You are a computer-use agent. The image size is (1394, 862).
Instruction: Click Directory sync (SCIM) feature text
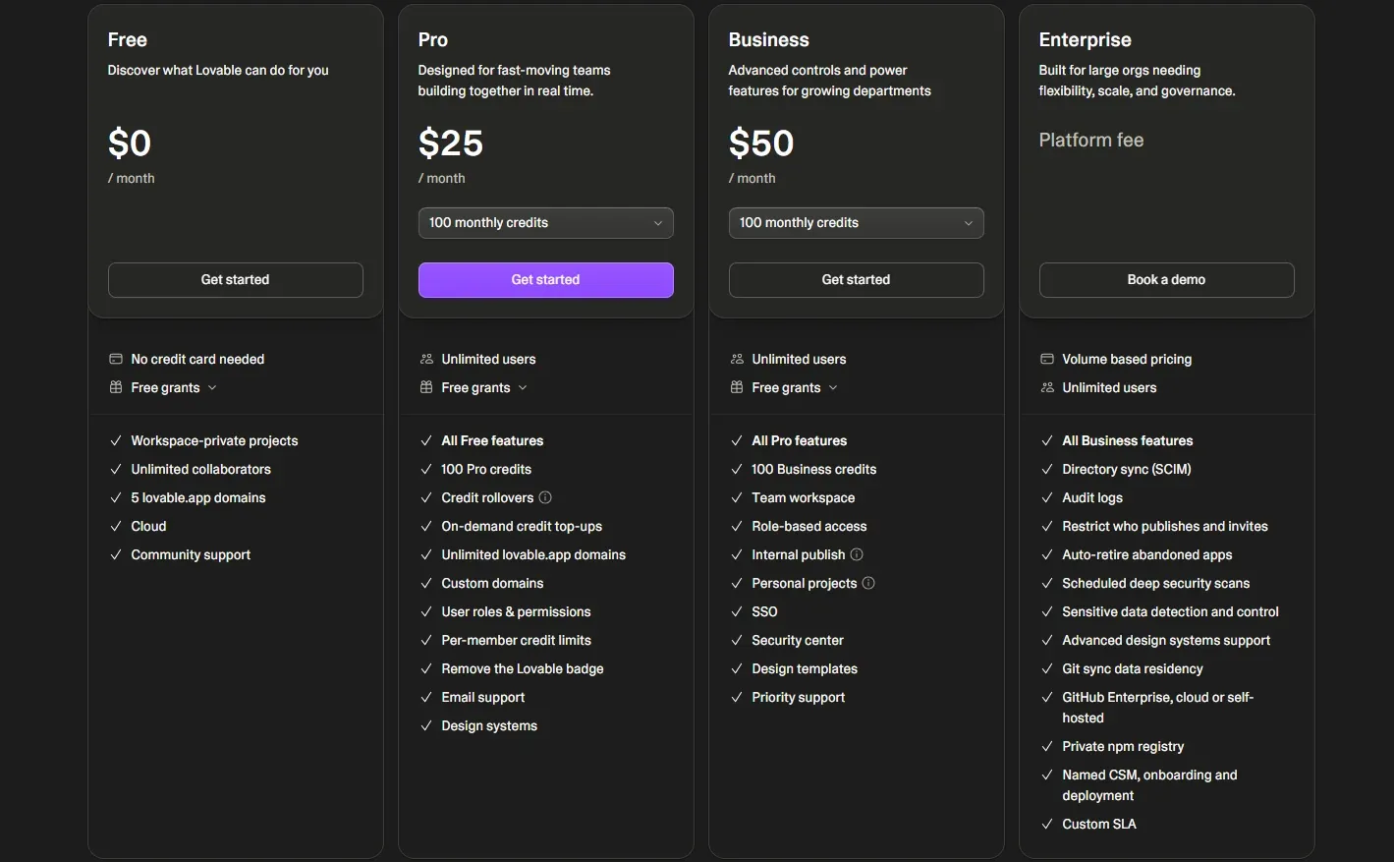coord(1127,469)
